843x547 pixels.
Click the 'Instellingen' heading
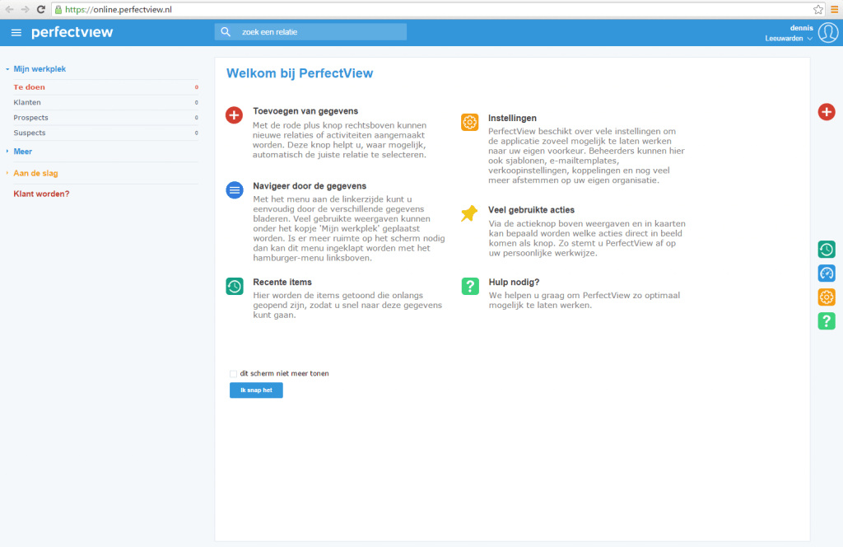tap(512, 119)
